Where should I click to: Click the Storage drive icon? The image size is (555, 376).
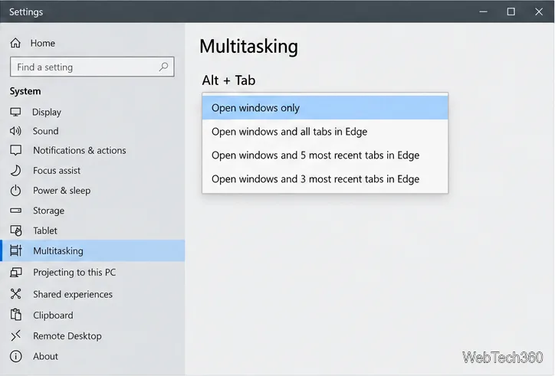tap(15, 211)
